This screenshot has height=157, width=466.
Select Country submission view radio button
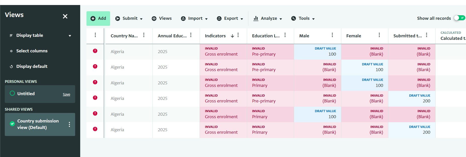click(x=12, y=124)
